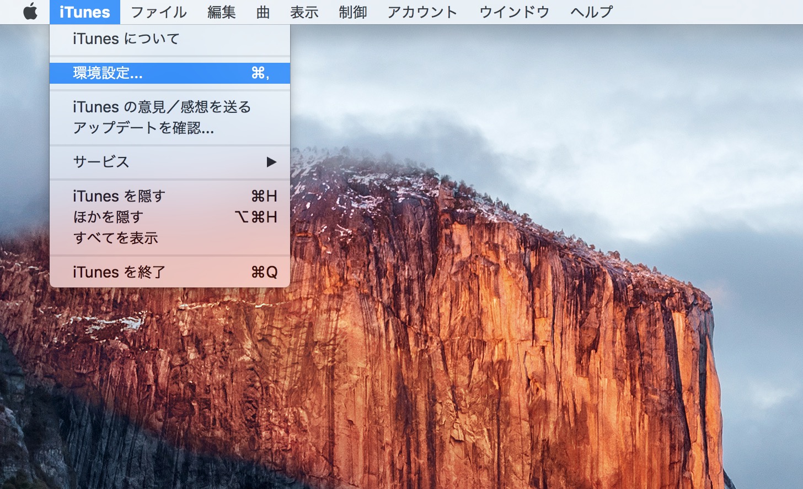Image resolution: width=803 pixels, height=489 pixels.
Task: Open the 曲 menu
Action: pyautogui.click(x=263, y=12)
